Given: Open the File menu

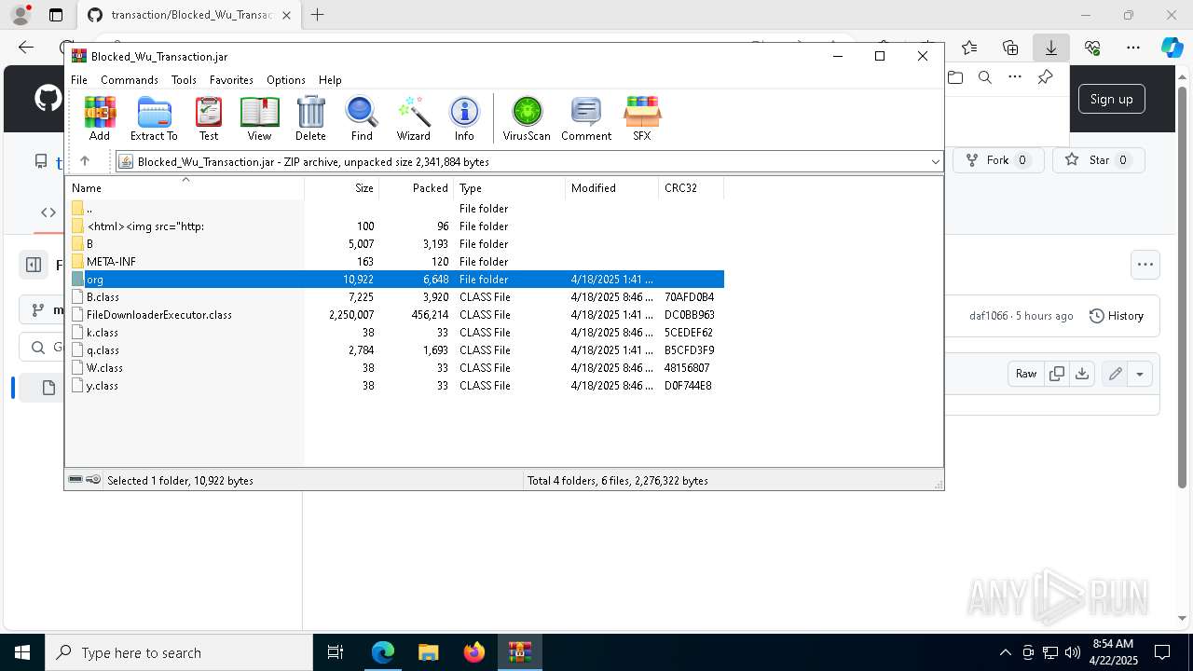Looking at the screenshot, I should tap(79, 80).
